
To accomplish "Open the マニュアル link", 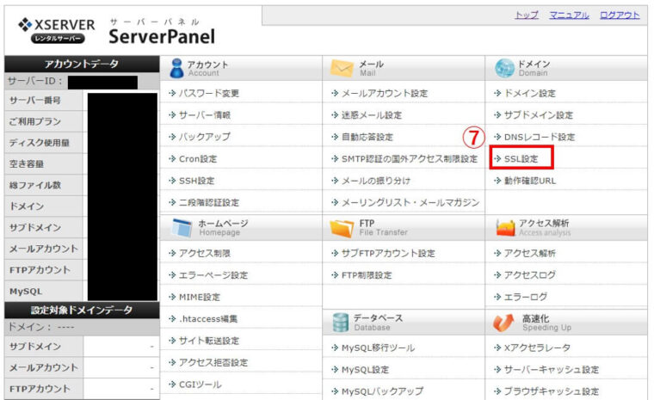I will 569,15.
